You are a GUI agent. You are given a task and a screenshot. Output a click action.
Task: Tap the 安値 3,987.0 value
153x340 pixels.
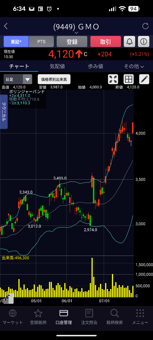tap(56, 87)
